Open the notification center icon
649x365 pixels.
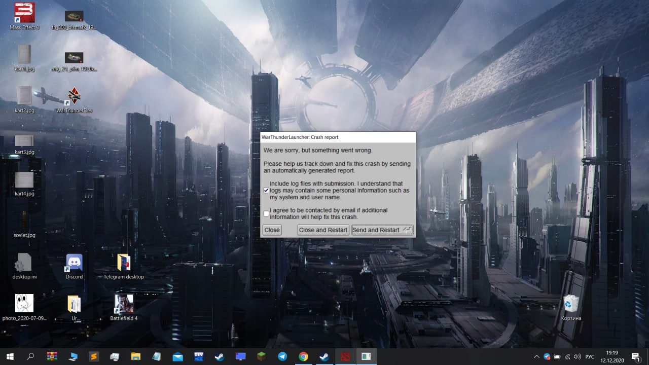click(x=635, y=356)
